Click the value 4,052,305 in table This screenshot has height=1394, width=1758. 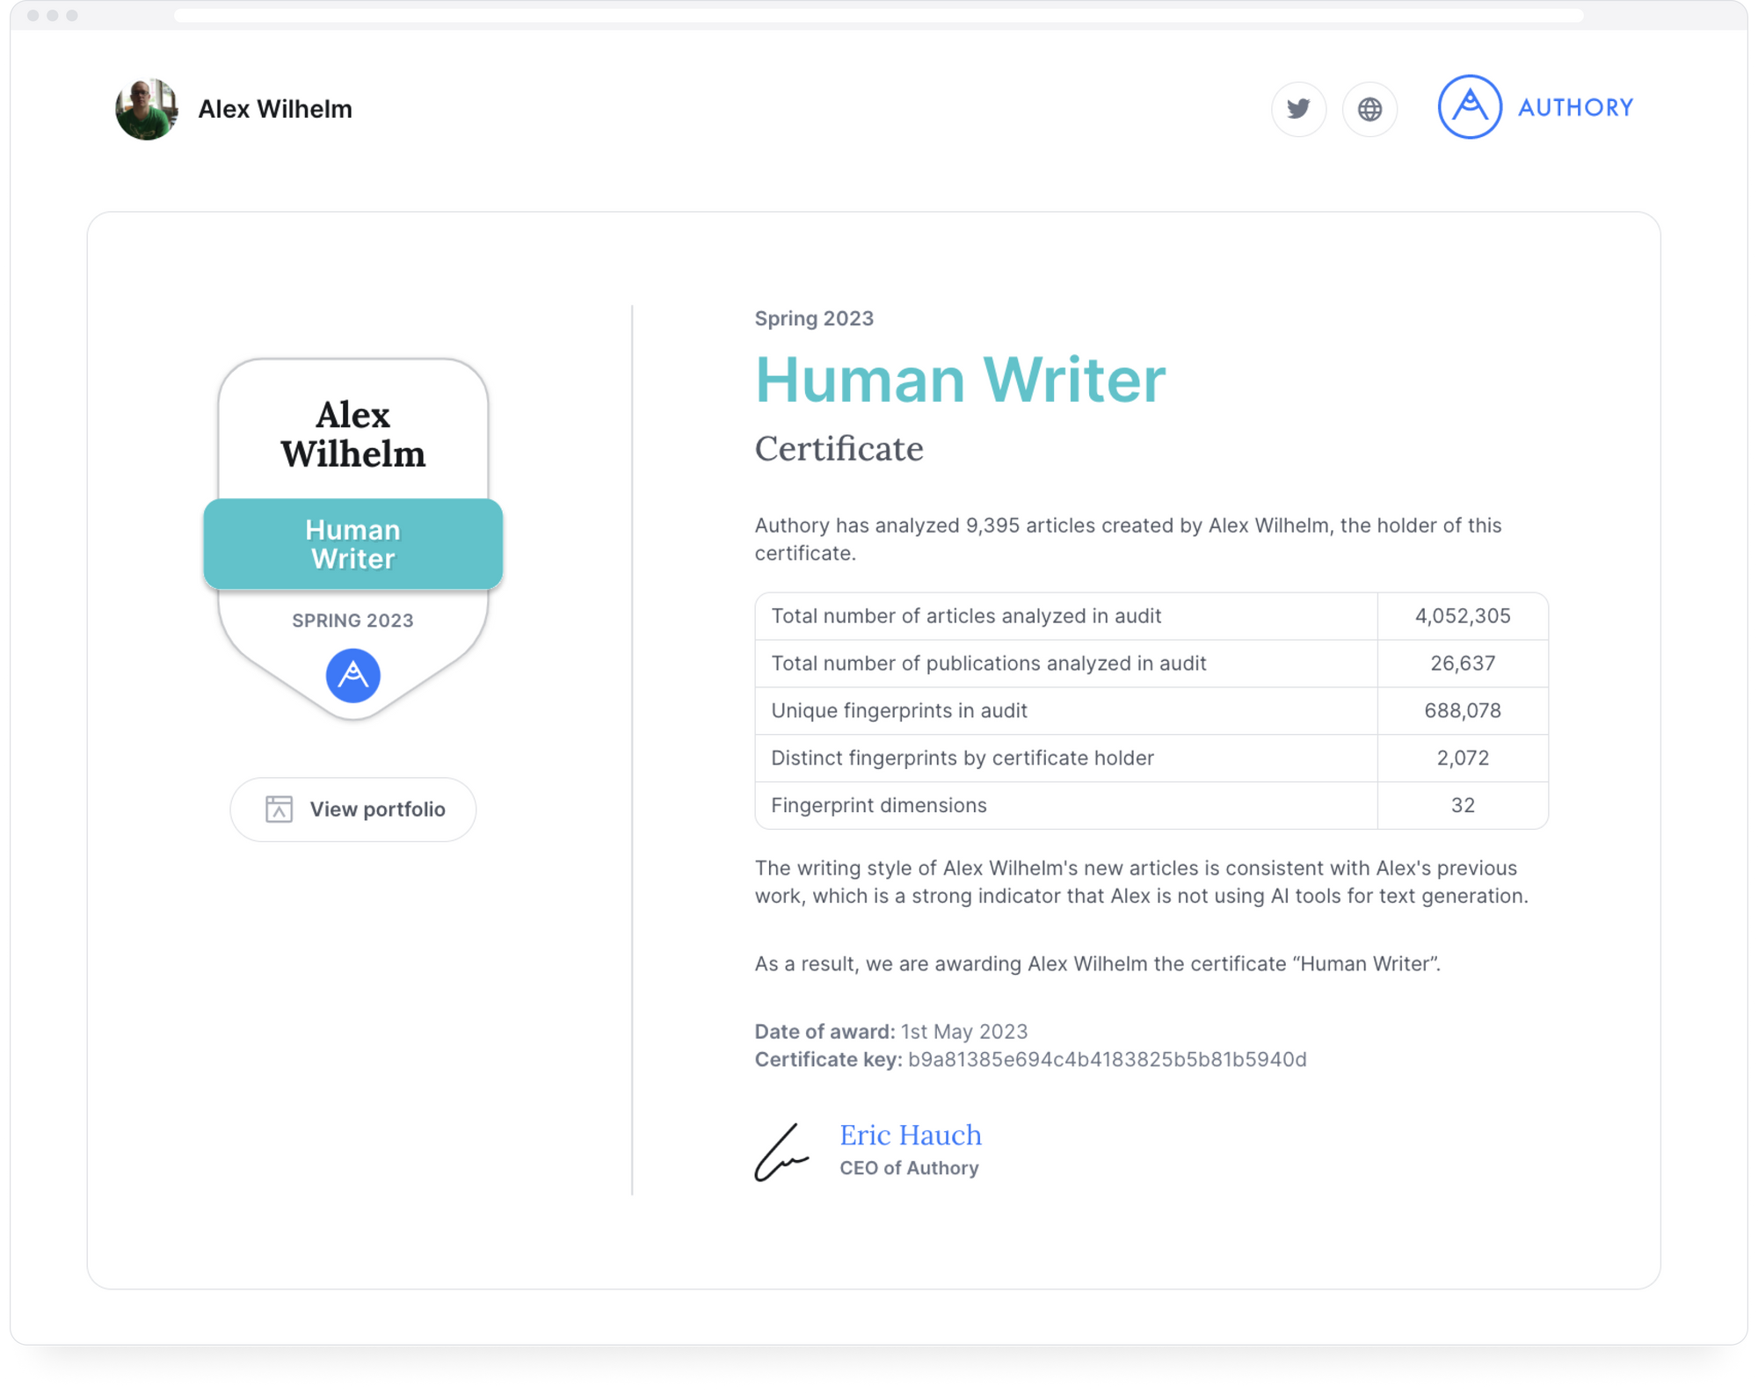click(1463, 616)
